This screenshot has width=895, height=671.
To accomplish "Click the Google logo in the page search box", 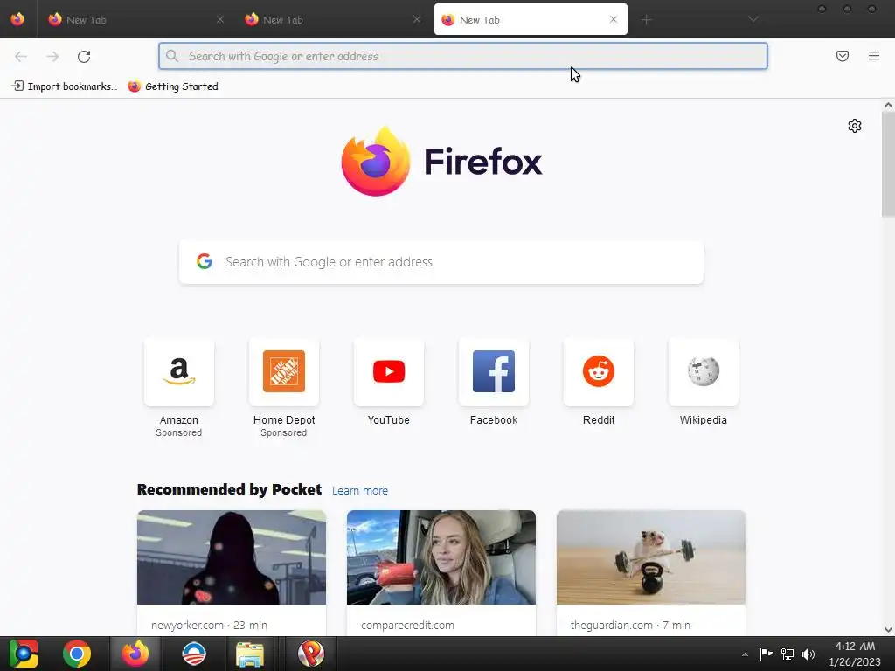I will pos(205,261).
